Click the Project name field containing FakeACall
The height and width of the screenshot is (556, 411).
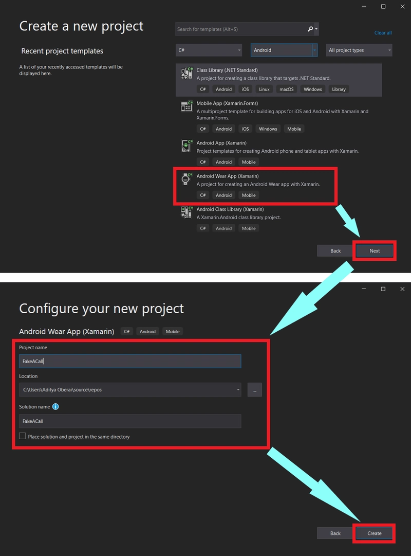130,361
